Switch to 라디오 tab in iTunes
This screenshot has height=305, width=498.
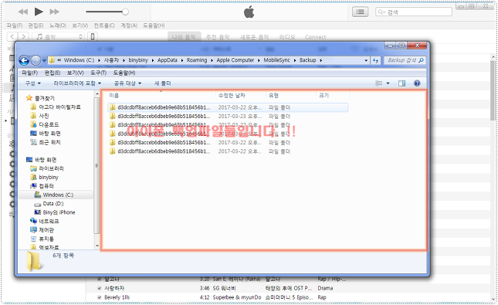coord(287,37)
